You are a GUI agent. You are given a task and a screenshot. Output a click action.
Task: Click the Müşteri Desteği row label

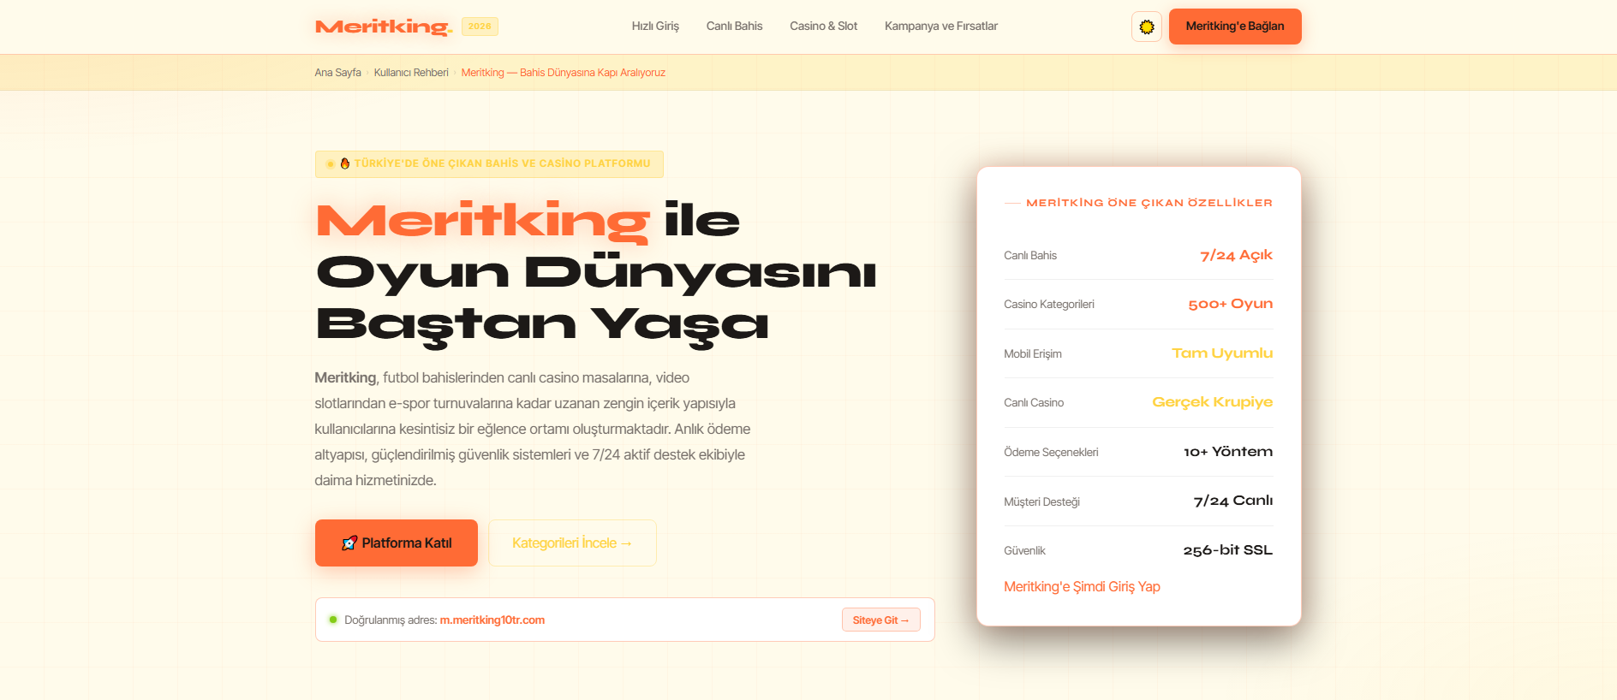(x=1041, y=502)
